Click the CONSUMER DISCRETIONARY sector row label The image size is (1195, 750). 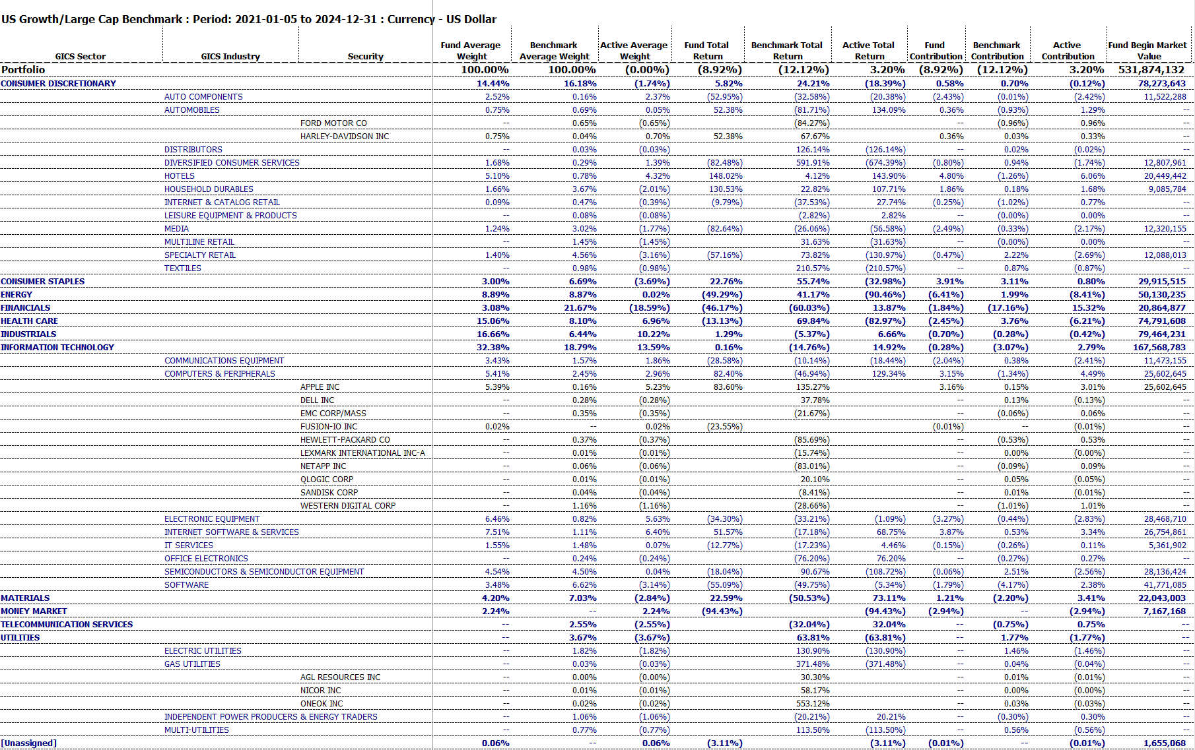click(x=58, y=84)
